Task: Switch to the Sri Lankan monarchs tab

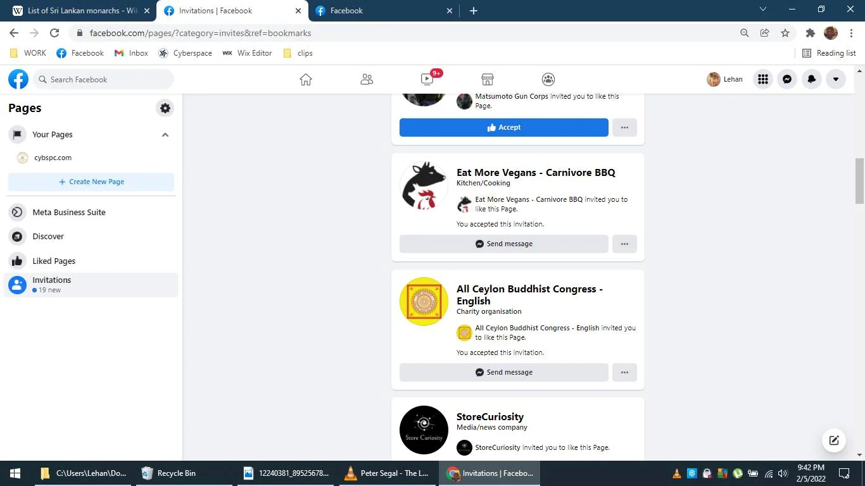Action: [x=82, y=11]
